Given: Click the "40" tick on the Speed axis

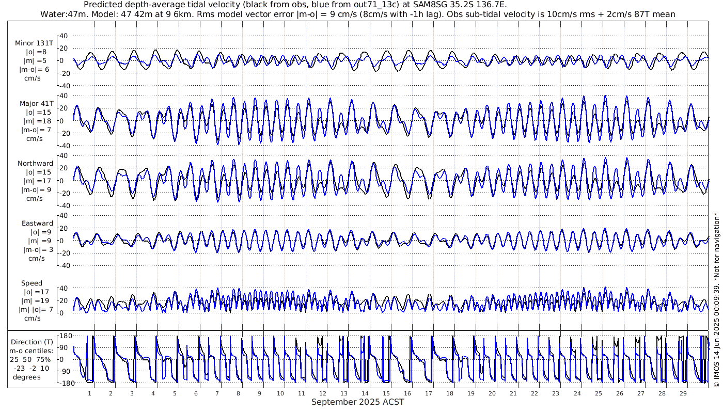Looking at the screenshot, I should 65,288.
